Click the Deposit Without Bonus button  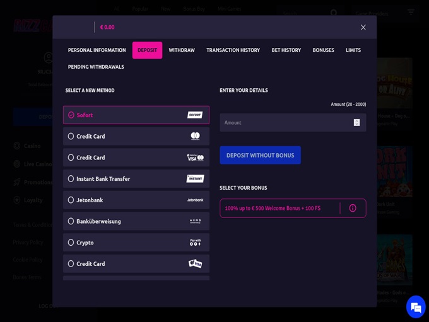click(260, 155)
